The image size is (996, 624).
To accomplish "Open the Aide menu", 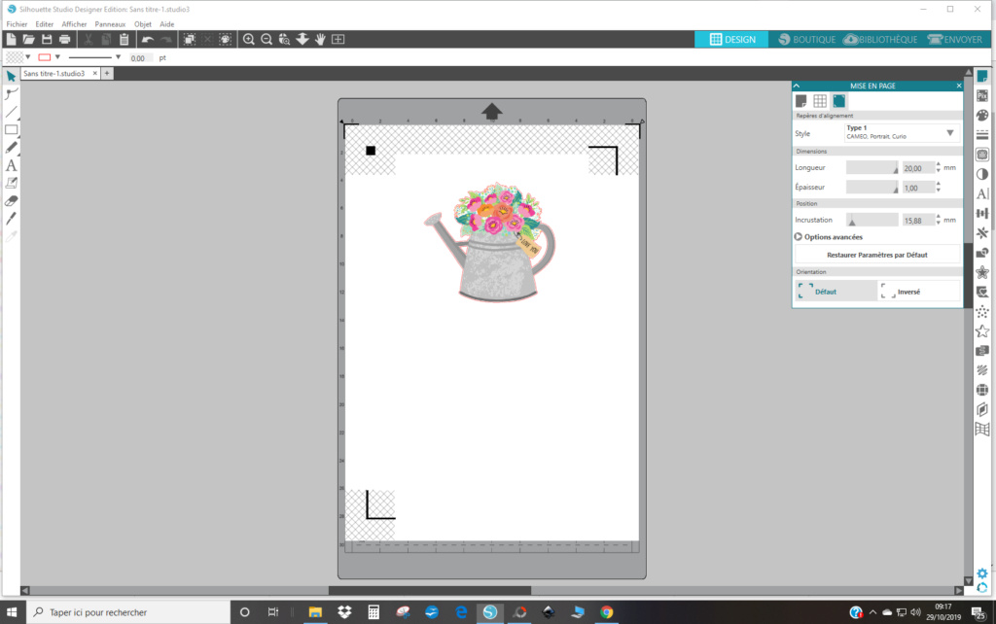I will [x=166, y=24].
